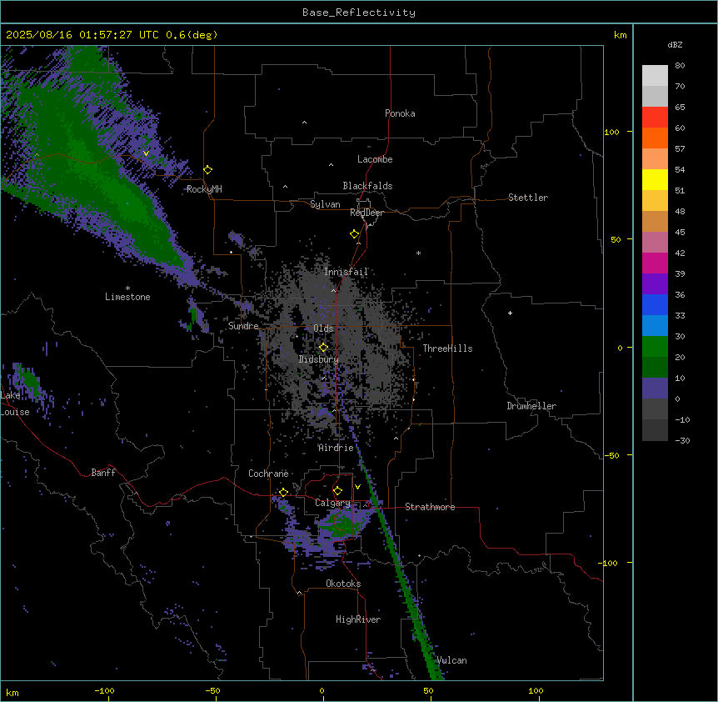The width and height of the screenshot is (718, 702).
Task: Click the yellow V marker northeast of Calgary
Action: coord(357,487)
